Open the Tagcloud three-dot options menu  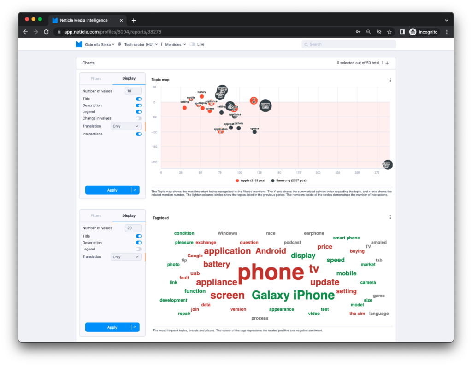pos(390,217)
